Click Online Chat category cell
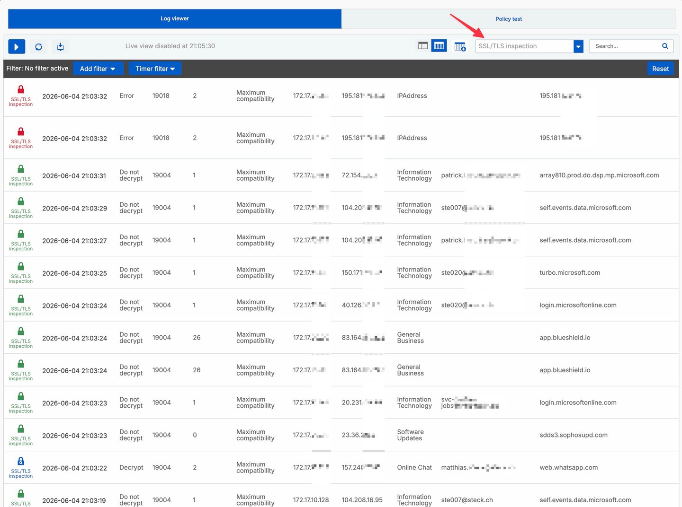This screenshot has height=507, width=682. tap(414, 467)
